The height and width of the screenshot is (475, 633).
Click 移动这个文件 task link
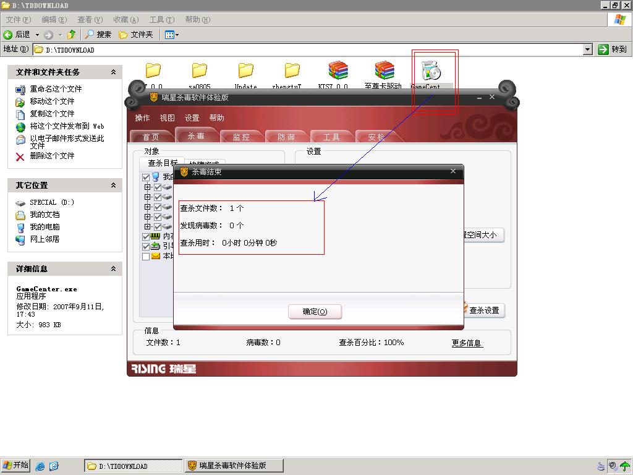[x=52, y=101]
